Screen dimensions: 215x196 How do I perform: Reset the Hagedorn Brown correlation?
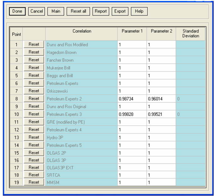[34, 52]
